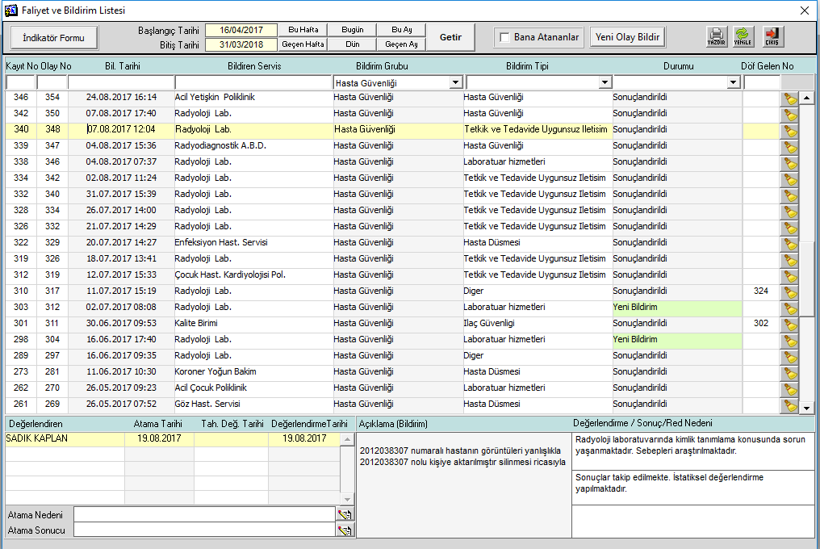820x549 pixels.
Task: Click the Yazdır printer icon
Action: tap(717, 36)
